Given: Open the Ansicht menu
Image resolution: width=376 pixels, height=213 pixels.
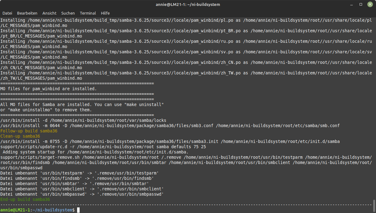Looking at the screenshot, I should point(50,13).
